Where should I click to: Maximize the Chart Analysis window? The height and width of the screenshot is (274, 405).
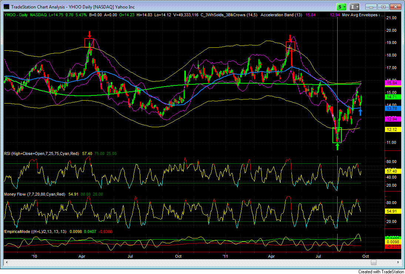point(383,7)
